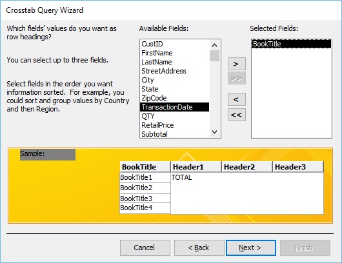The height and width of the screenshot is (263, 342).
Task: Select StreetAddress in Available Fields
Action: (174, 71)
